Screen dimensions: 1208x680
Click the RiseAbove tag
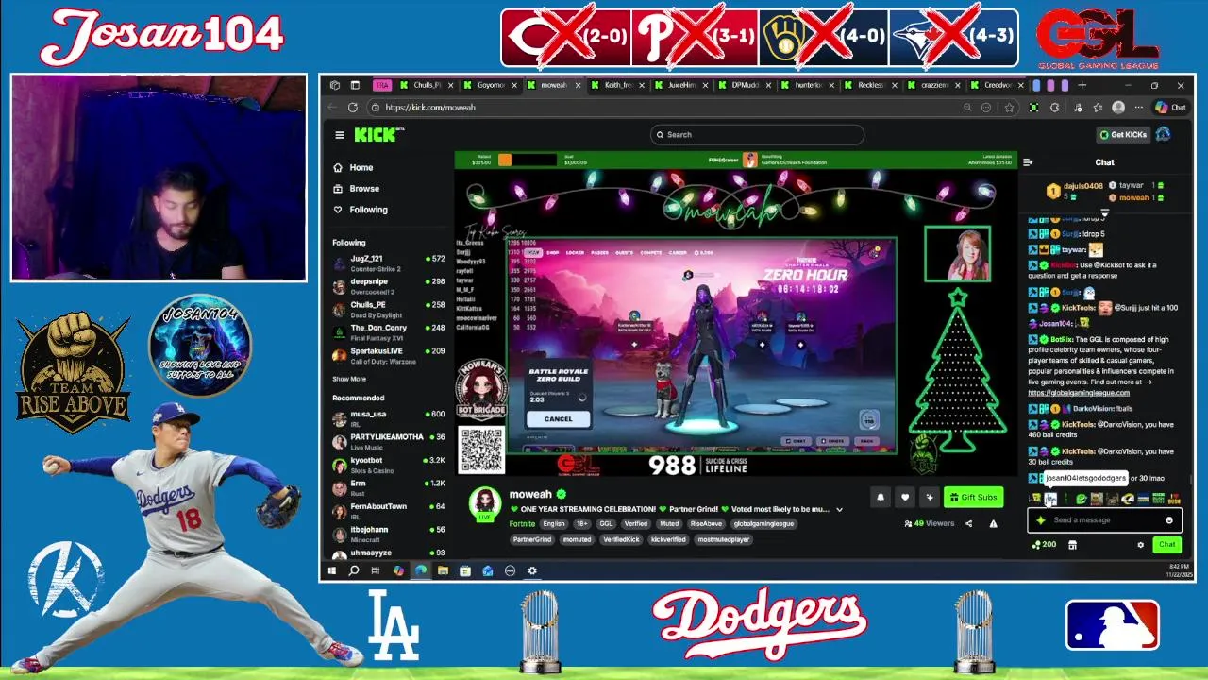coord(706,523)
